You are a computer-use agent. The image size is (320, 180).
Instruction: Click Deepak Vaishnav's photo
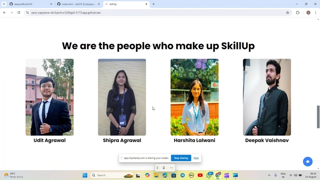click(267, 97)
